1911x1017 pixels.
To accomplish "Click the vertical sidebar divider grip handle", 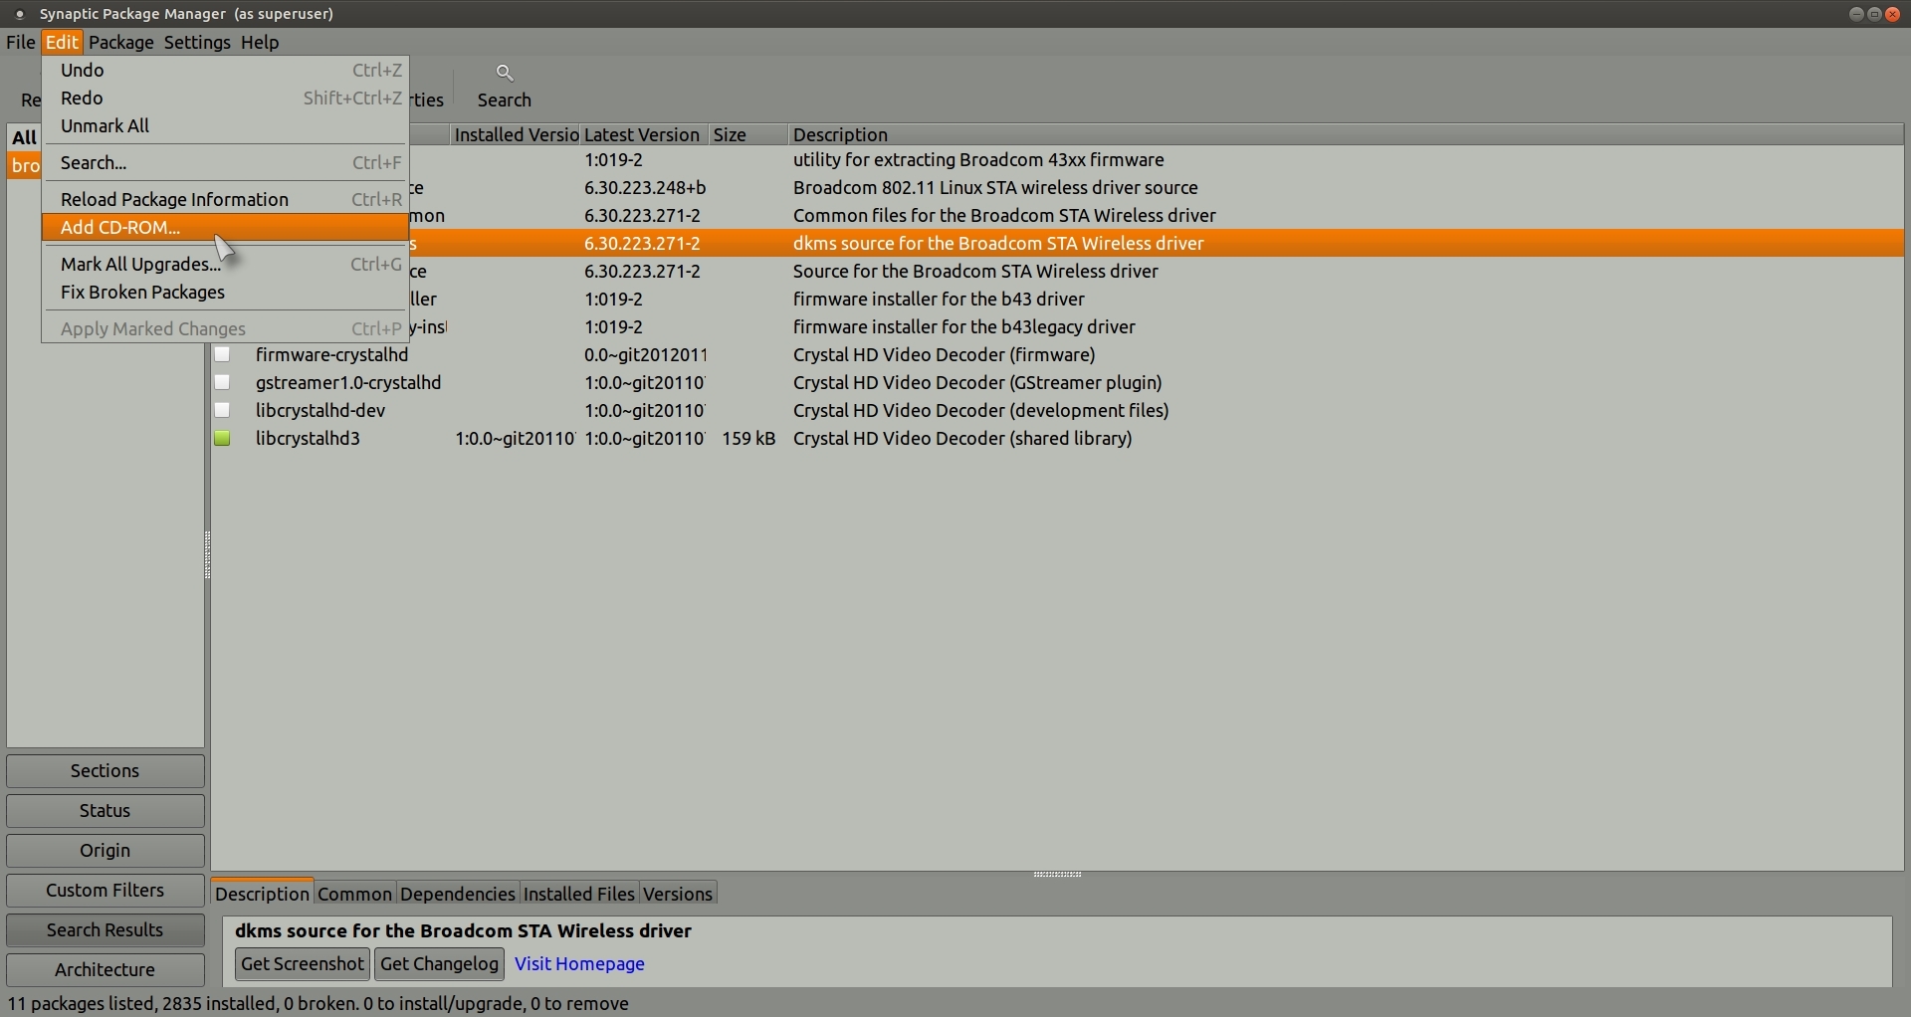I will click(207, 555).
